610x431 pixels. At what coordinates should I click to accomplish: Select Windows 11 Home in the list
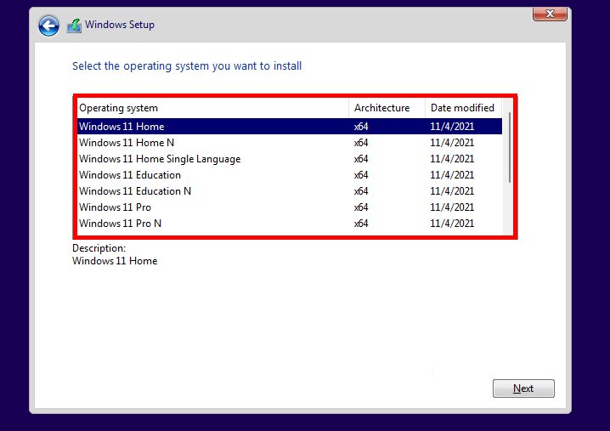click(290, 126)
